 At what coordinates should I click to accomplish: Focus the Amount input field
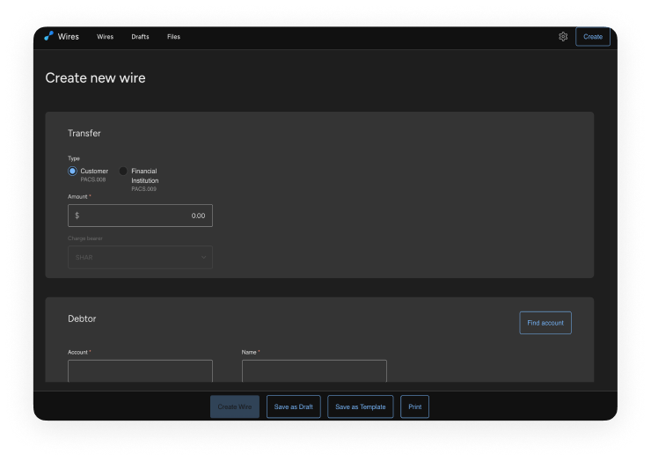[145, 216]
